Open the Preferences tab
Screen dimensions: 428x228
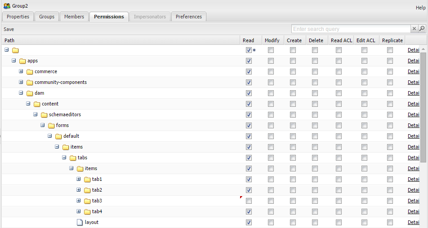coord(188,17)
